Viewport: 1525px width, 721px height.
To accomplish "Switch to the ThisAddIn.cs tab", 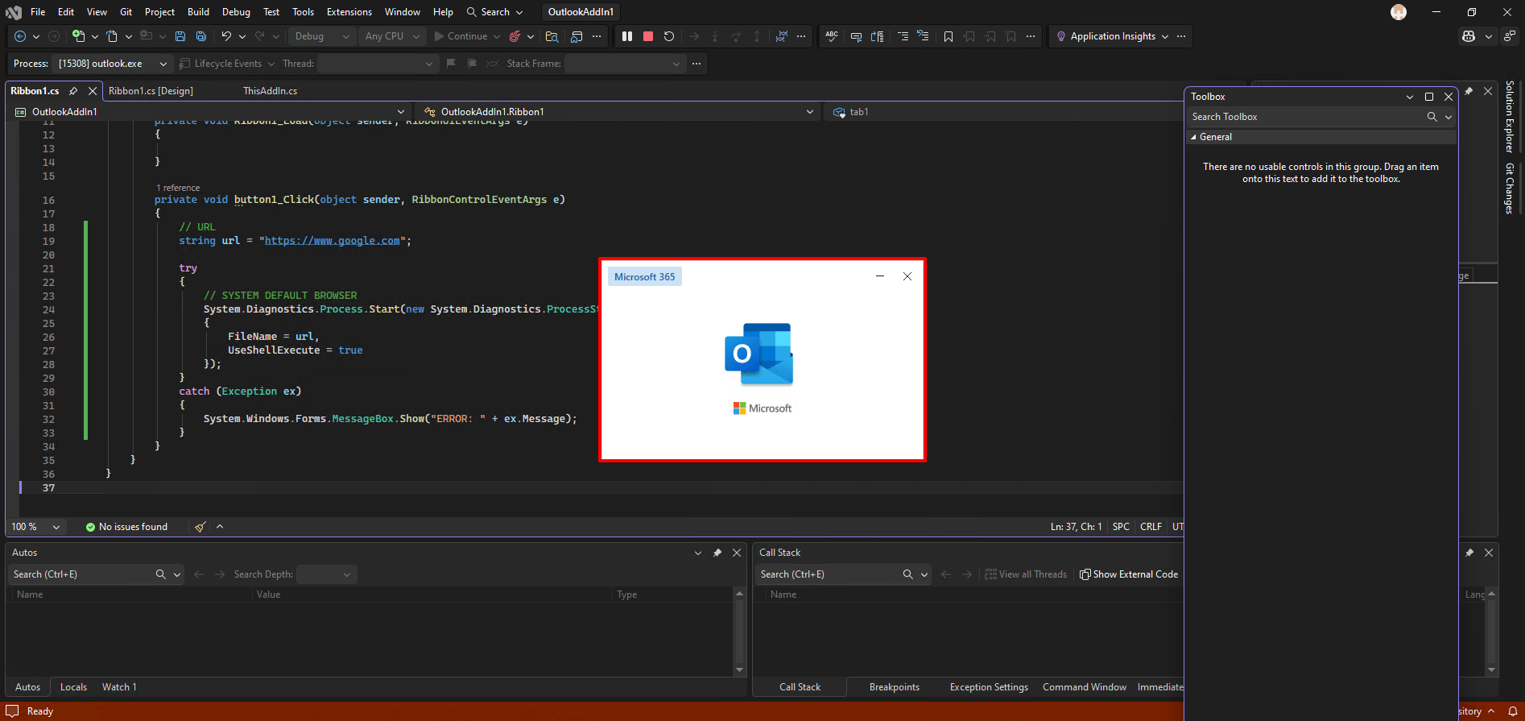I will coord(270,91).
